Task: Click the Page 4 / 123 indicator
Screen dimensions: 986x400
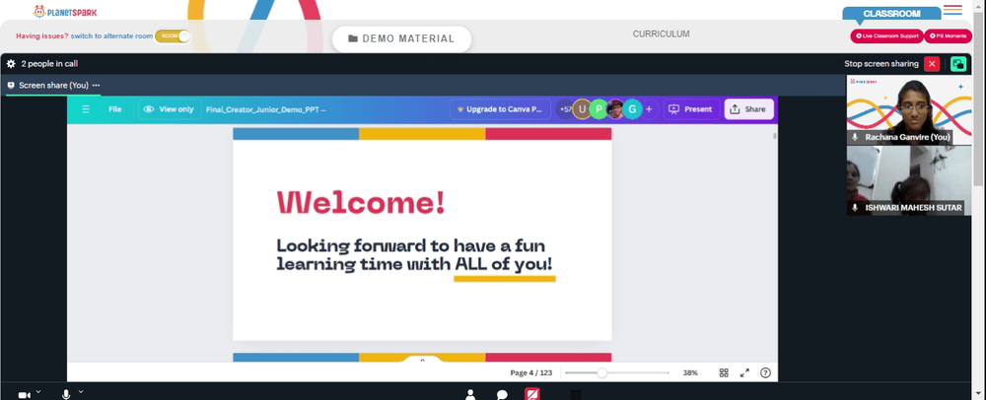Action: pyautogui.click(x=530, y=373)
